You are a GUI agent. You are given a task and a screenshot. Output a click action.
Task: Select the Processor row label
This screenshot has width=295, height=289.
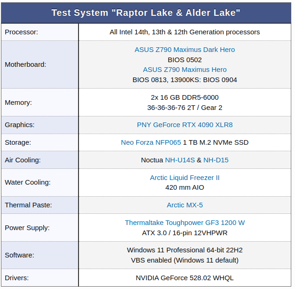(21, 32)
